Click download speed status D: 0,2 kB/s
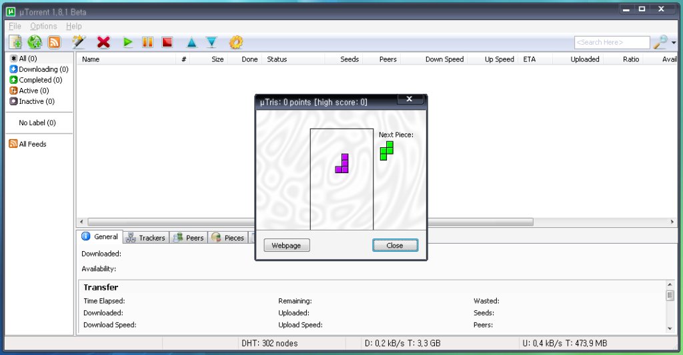Viewport: 683px width, 355px height. point(402,343)
